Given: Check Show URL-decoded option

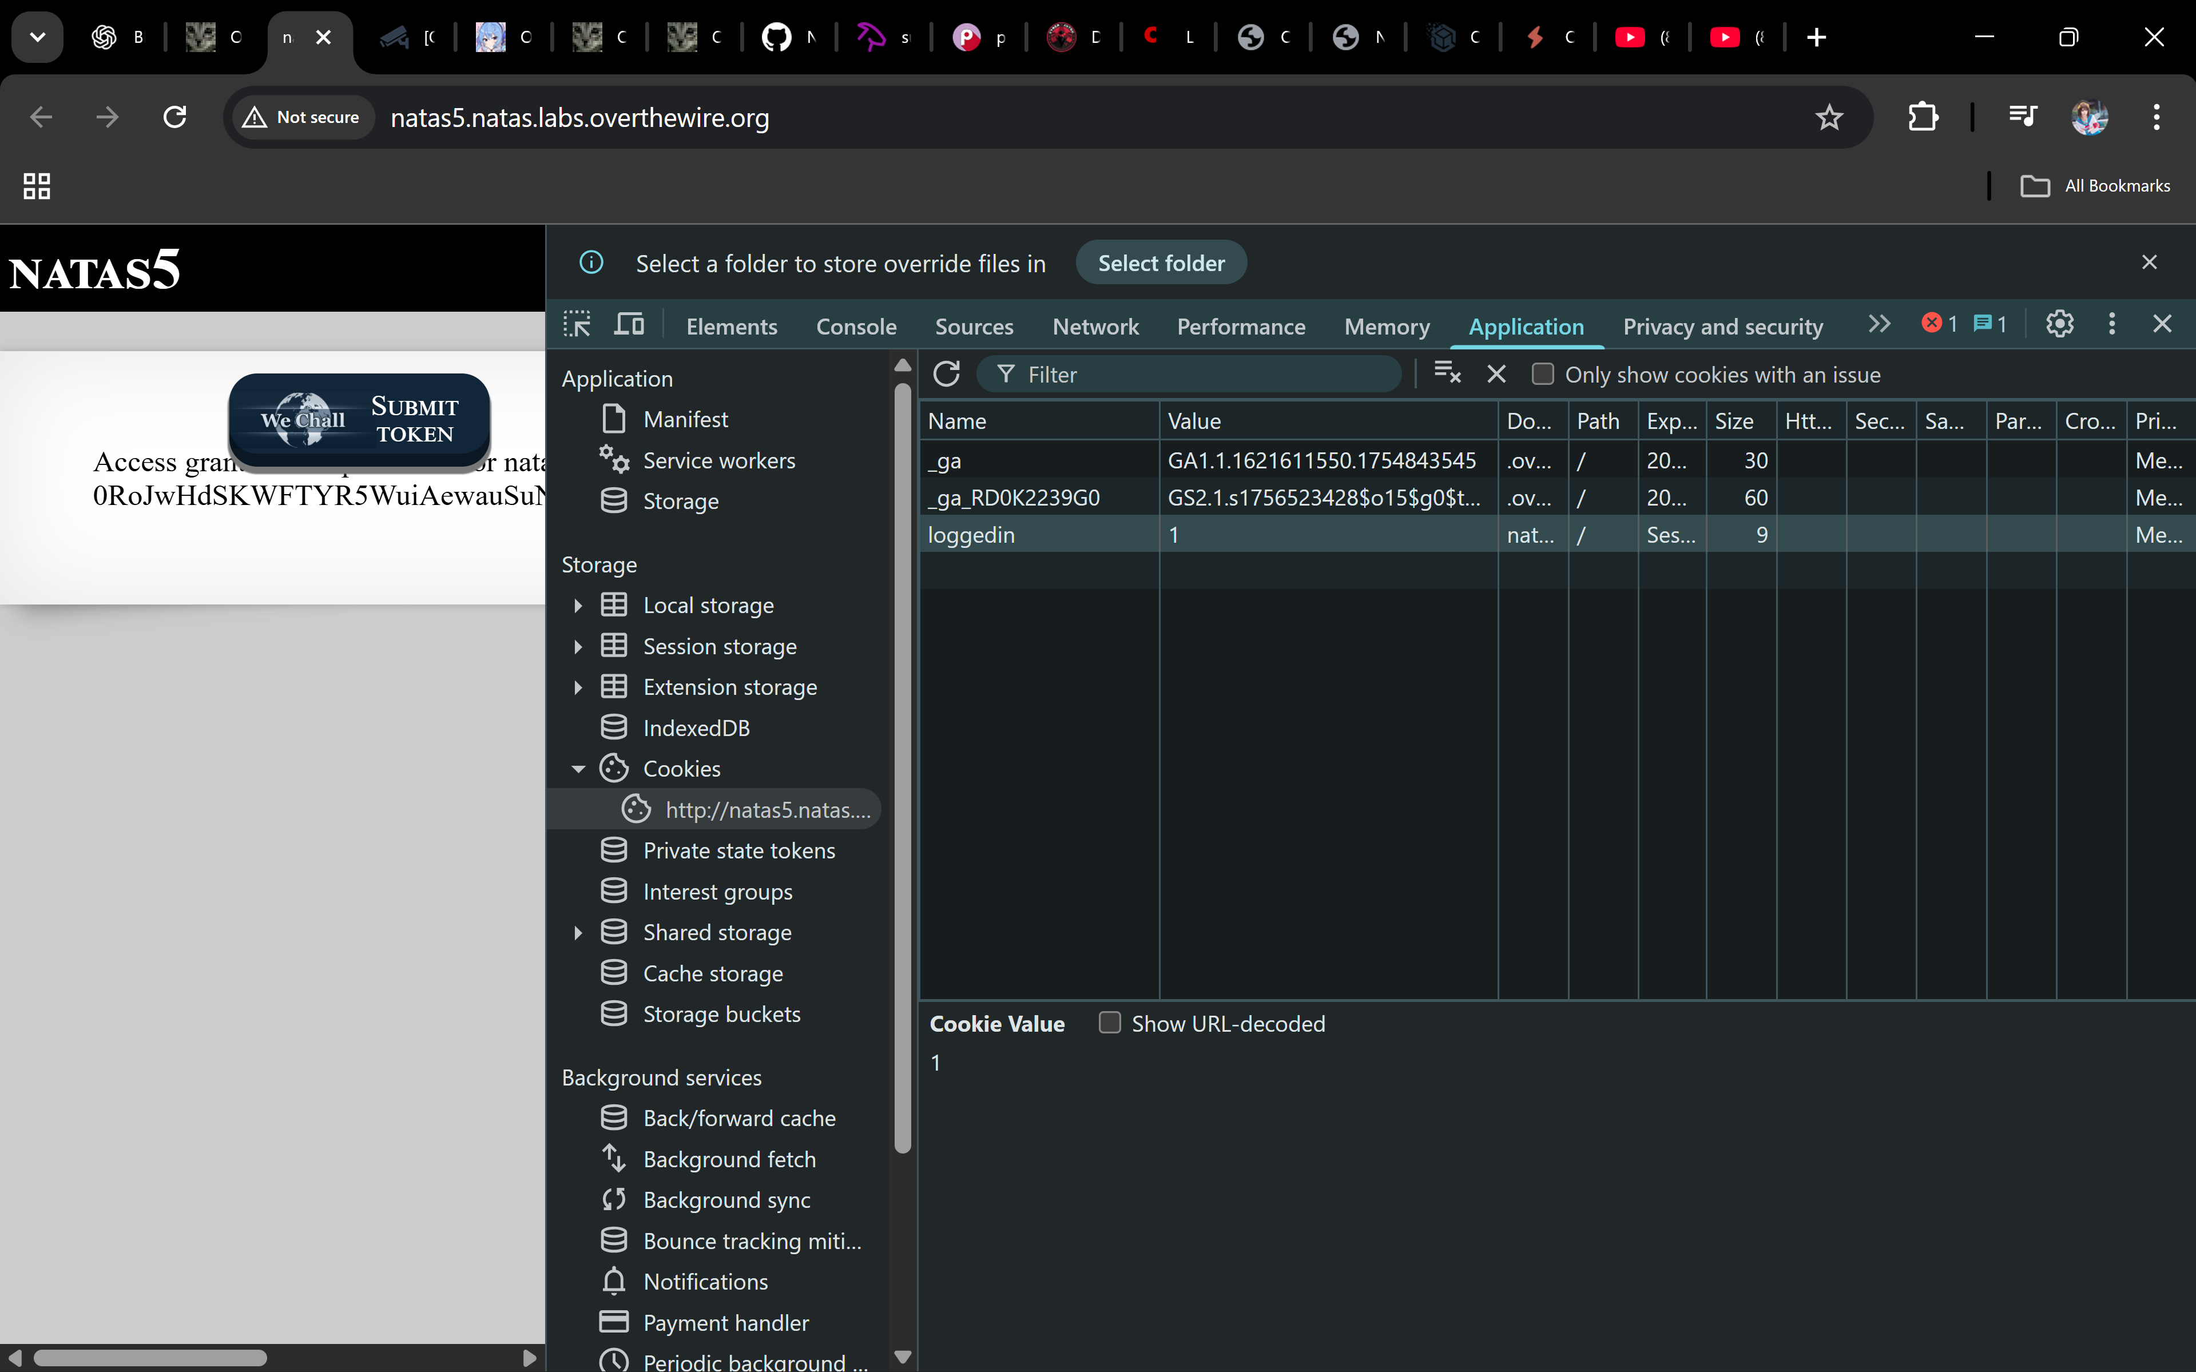Looking at the screenshot, I should point(1109,1023).
